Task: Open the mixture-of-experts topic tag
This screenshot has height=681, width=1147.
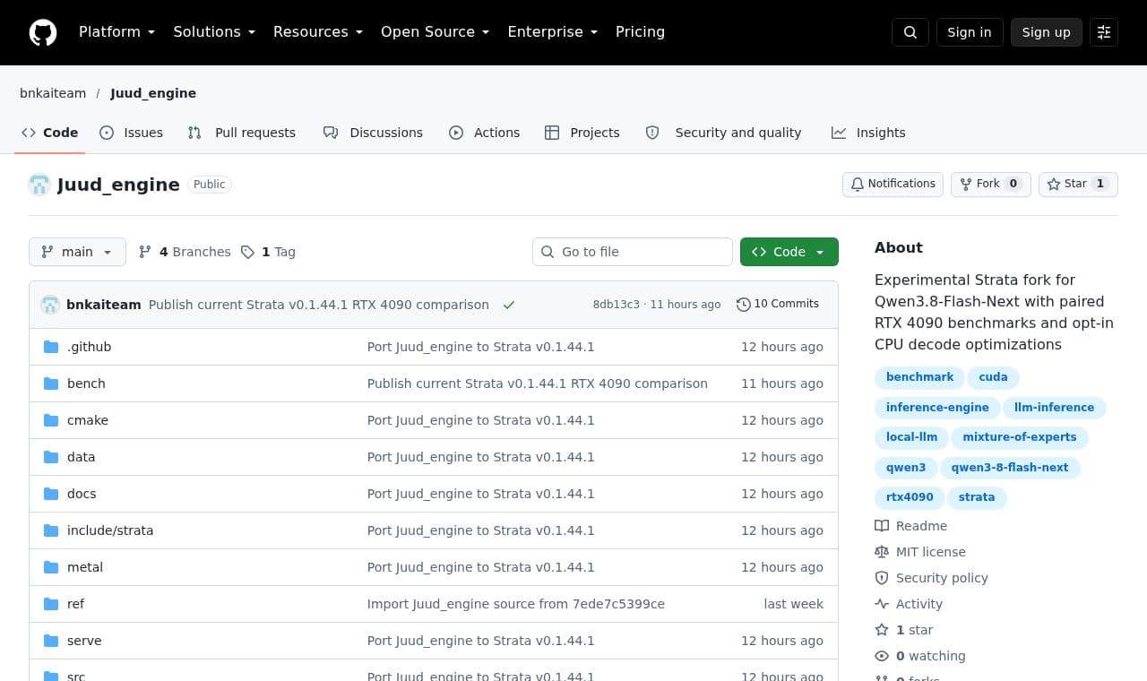Action: click(x=1020, y=437)
